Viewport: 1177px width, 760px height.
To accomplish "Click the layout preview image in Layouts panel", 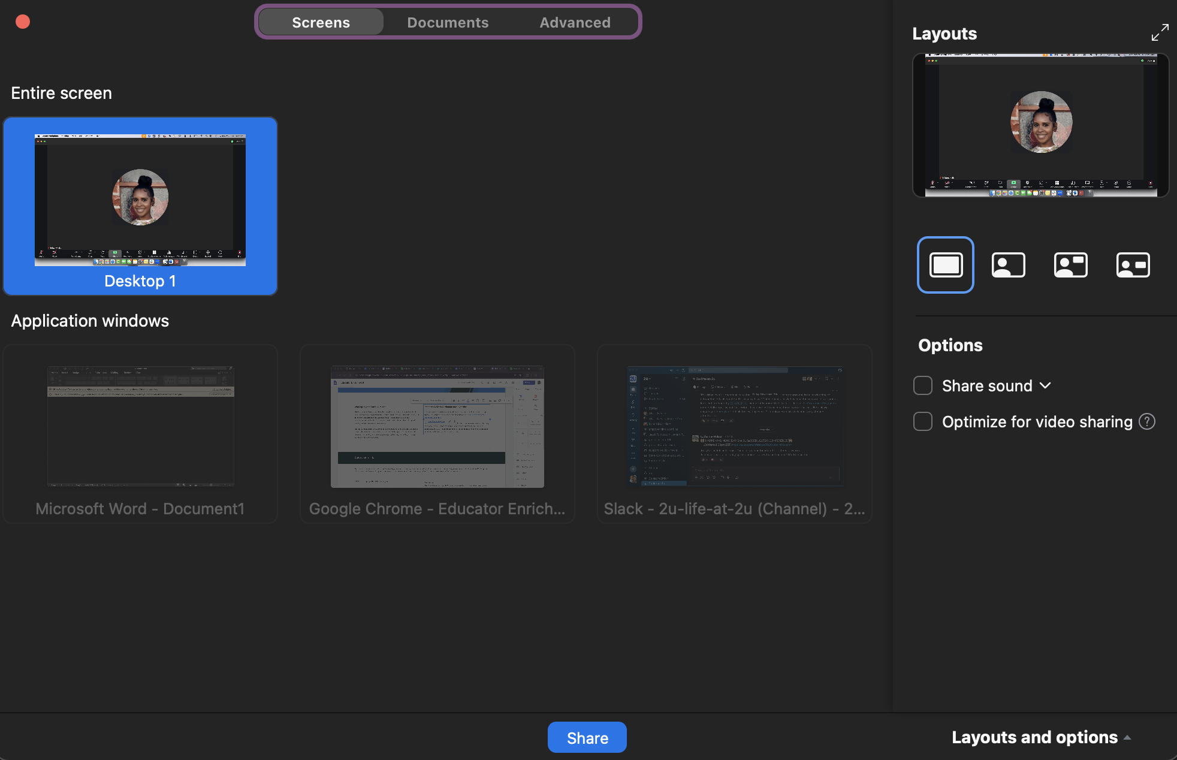I will [1040, 125].
